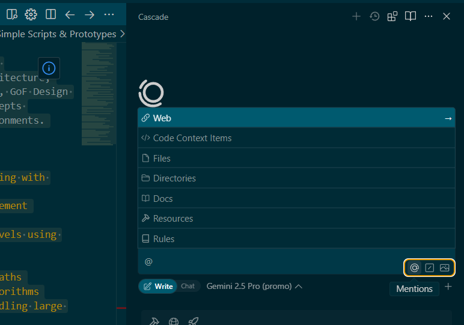Open editor more actions ellipsis
Image resolution: width=464 pixels, height=325 pixels.
[x=109, y=14]
